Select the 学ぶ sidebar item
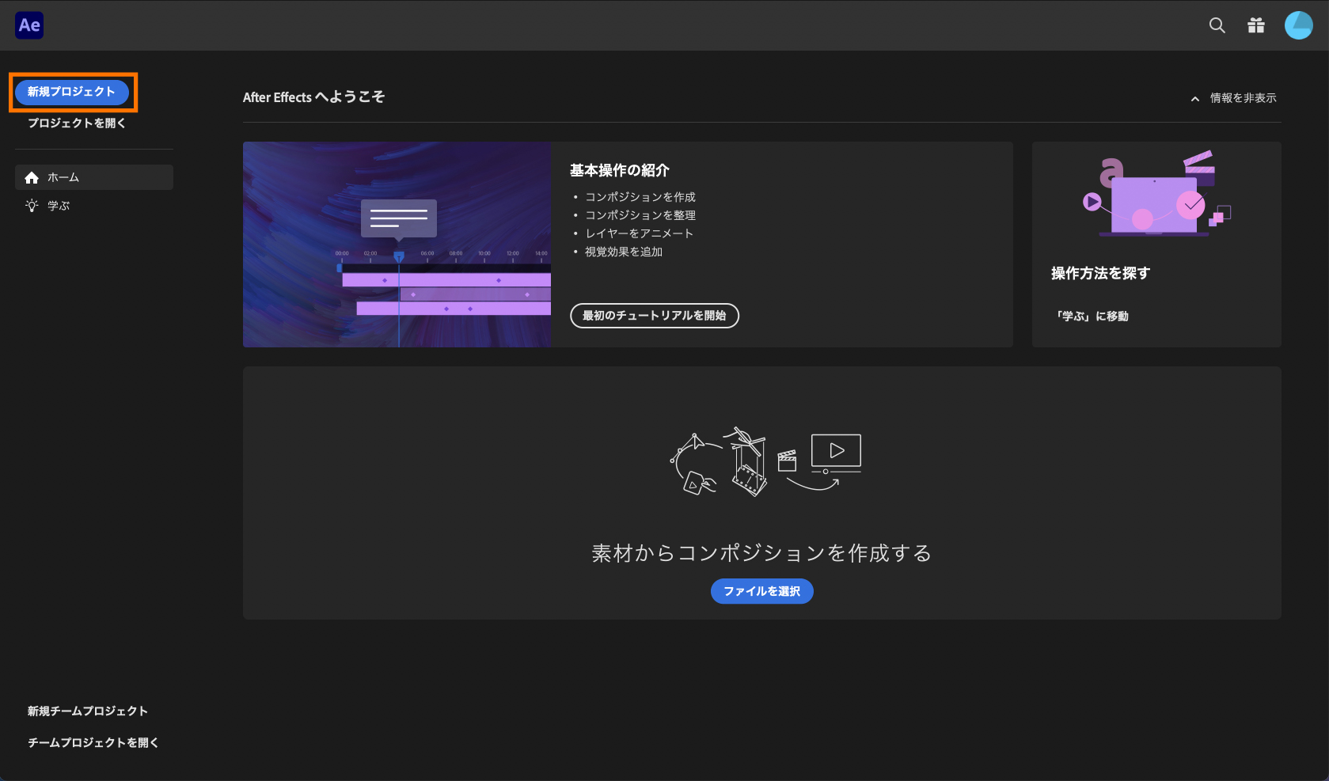This screenshot has height=781, width=1329. click(94, 206)
